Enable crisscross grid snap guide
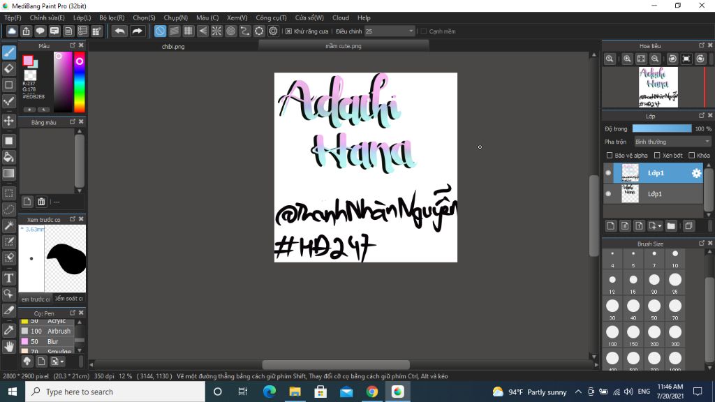715x402 pixels. click(x=189, y=31)
